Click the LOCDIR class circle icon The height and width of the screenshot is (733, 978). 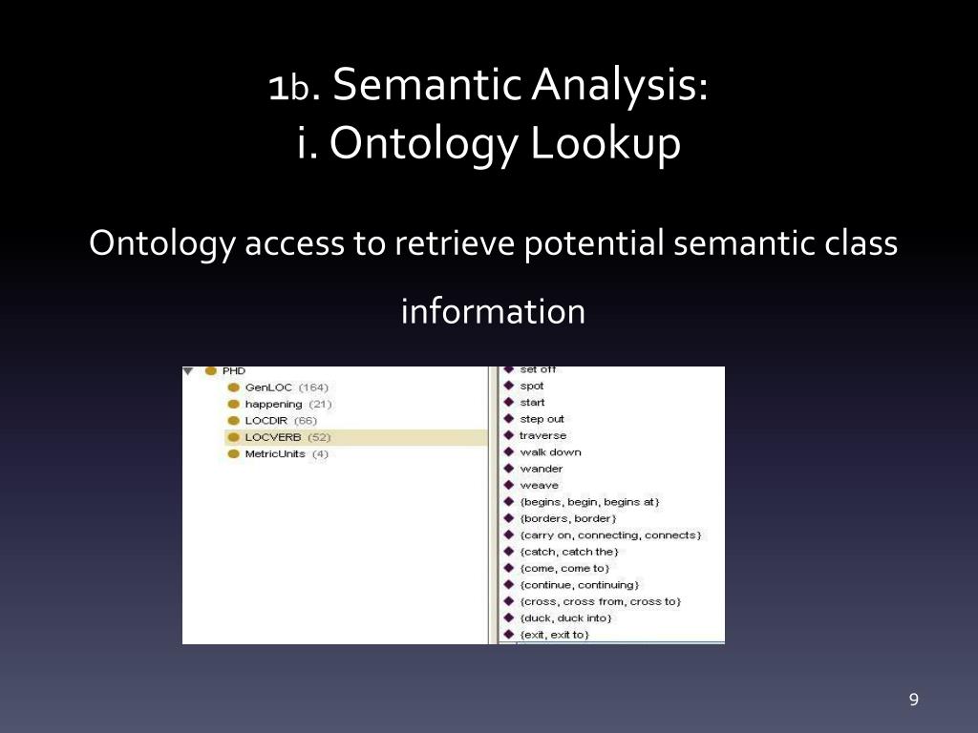234,421
